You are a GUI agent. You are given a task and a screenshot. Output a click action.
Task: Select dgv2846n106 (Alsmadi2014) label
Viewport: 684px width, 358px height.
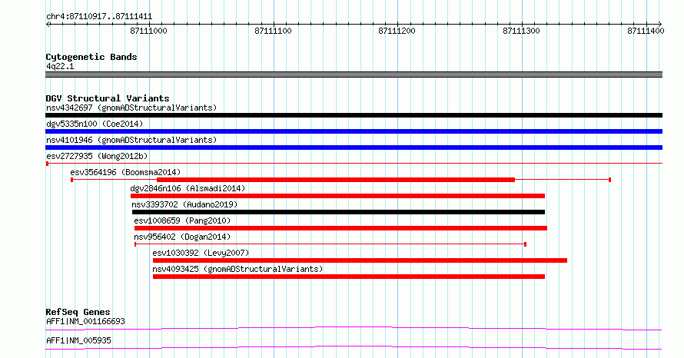(188, 188)
